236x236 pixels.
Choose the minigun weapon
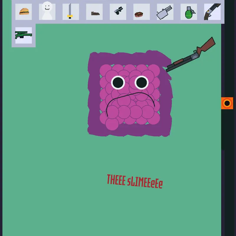click(165, 12)
